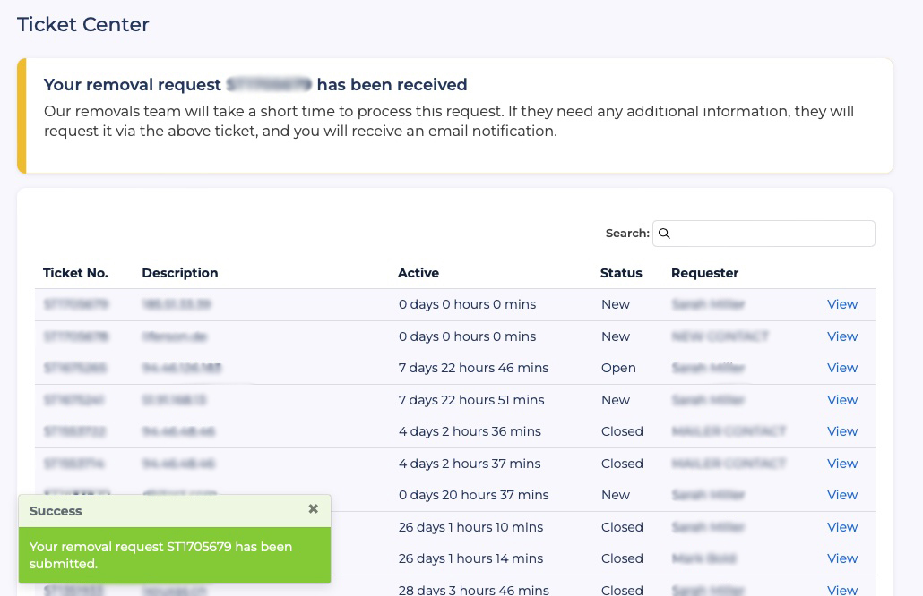View closed ticket active 26 days 1 hours 10 mins

pyautogui.click(x=841, y=527)
